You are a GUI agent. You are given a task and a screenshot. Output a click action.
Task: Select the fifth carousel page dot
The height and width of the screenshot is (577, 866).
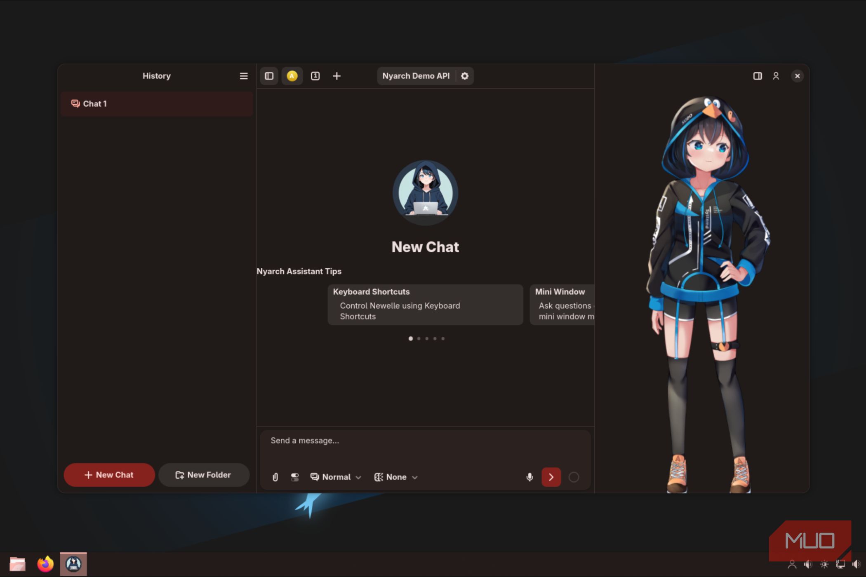pyautogui.click(x=443, y=339)
